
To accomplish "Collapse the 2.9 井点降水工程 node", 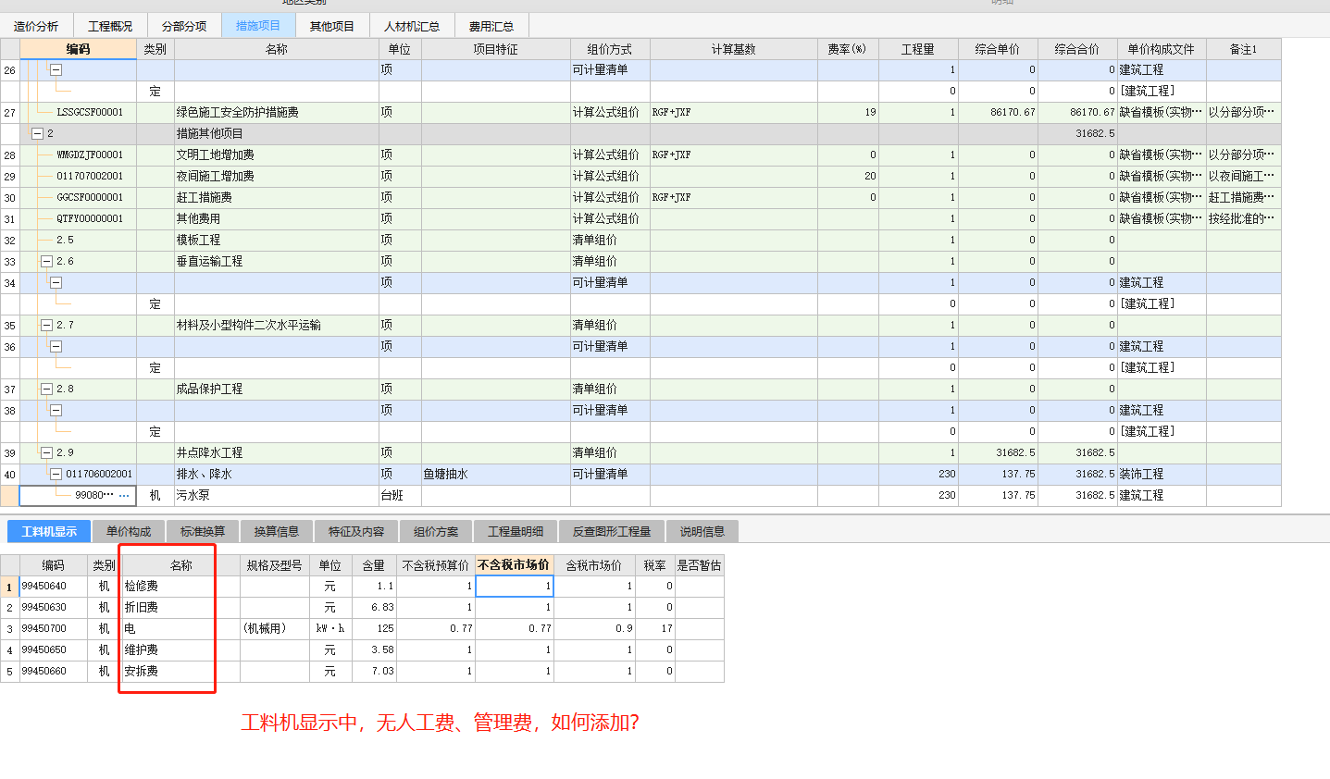I will pyautogui.click(x=46, y=452).
